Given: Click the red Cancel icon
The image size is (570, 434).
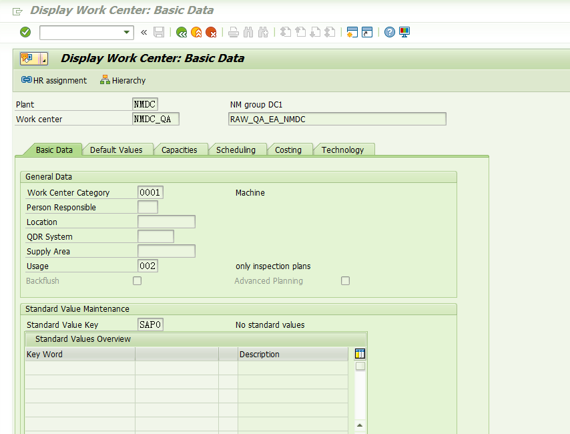Looking at the screenshot, I should click(x=211, y=32).
